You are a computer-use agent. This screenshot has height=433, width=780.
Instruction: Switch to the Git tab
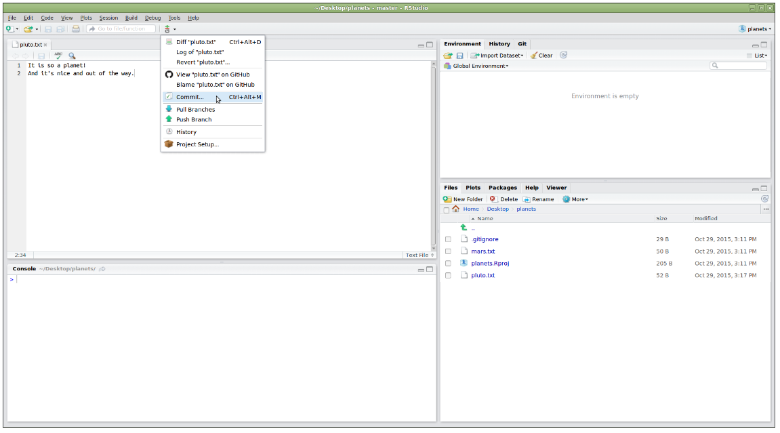(x=522, y=44)
